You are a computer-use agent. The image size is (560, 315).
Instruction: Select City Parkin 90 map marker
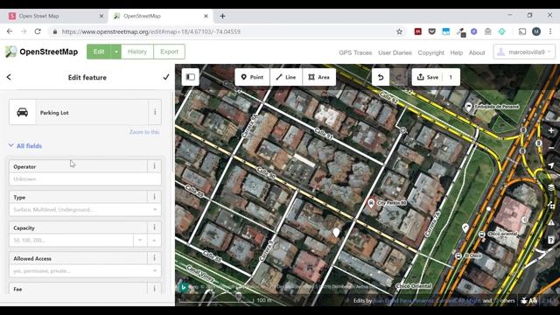371,203
